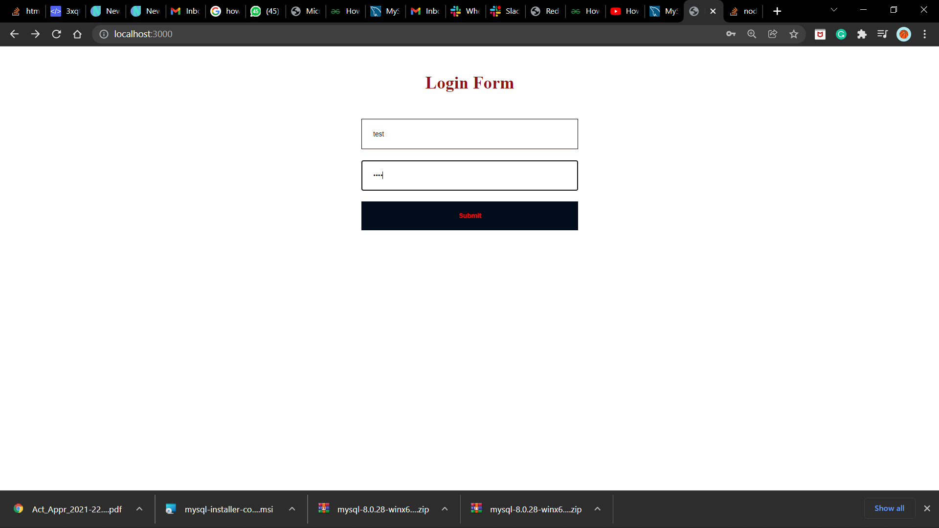Viewport: 939px width, 528px height.
Task: Click the share page icon
Action: pyautogui.click(x=773, y=34)
